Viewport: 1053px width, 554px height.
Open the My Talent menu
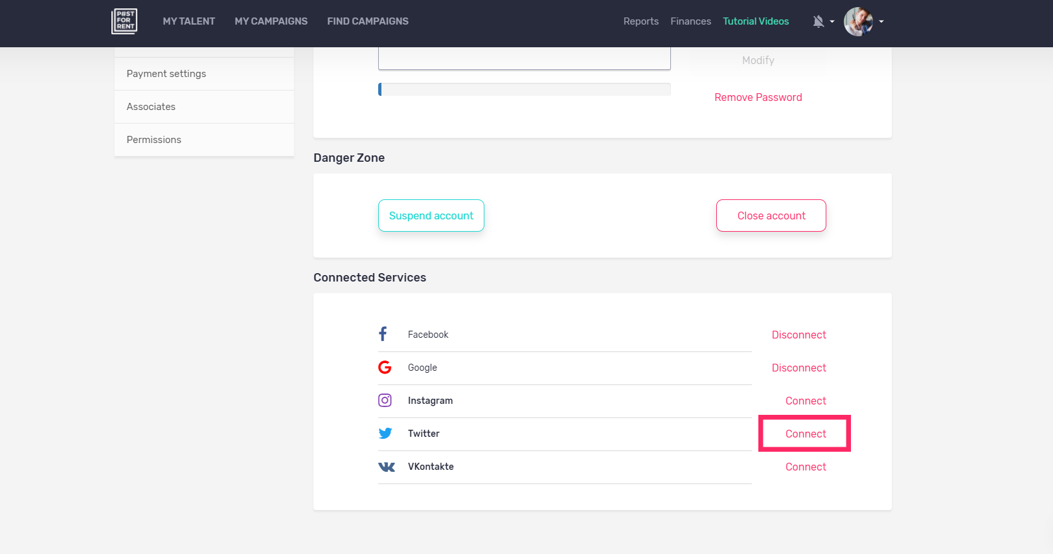click(x=189, y=21)
